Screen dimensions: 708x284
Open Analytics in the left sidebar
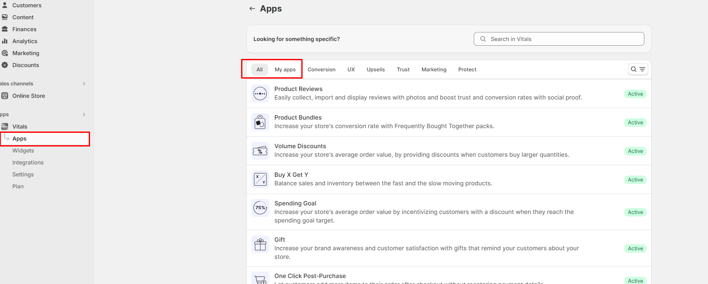coord(25,41)
